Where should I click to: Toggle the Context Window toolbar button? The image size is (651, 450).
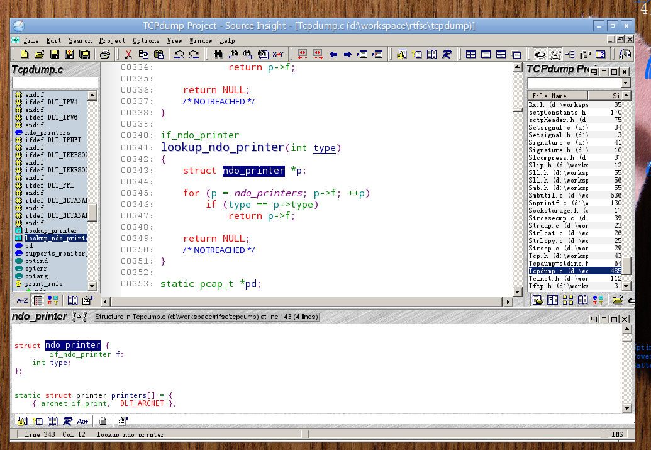click(555, 54)
